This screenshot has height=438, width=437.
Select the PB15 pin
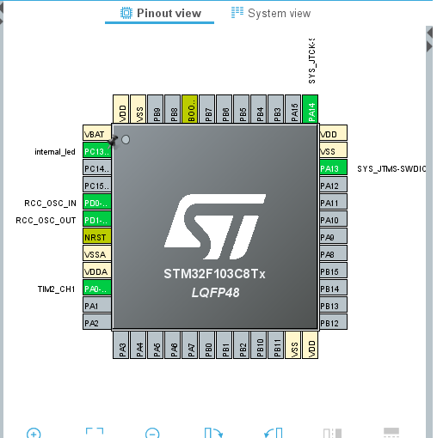click(x=333, y=271)
